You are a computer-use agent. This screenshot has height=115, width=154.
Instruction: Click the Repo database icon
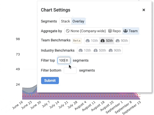coord(110,31)
